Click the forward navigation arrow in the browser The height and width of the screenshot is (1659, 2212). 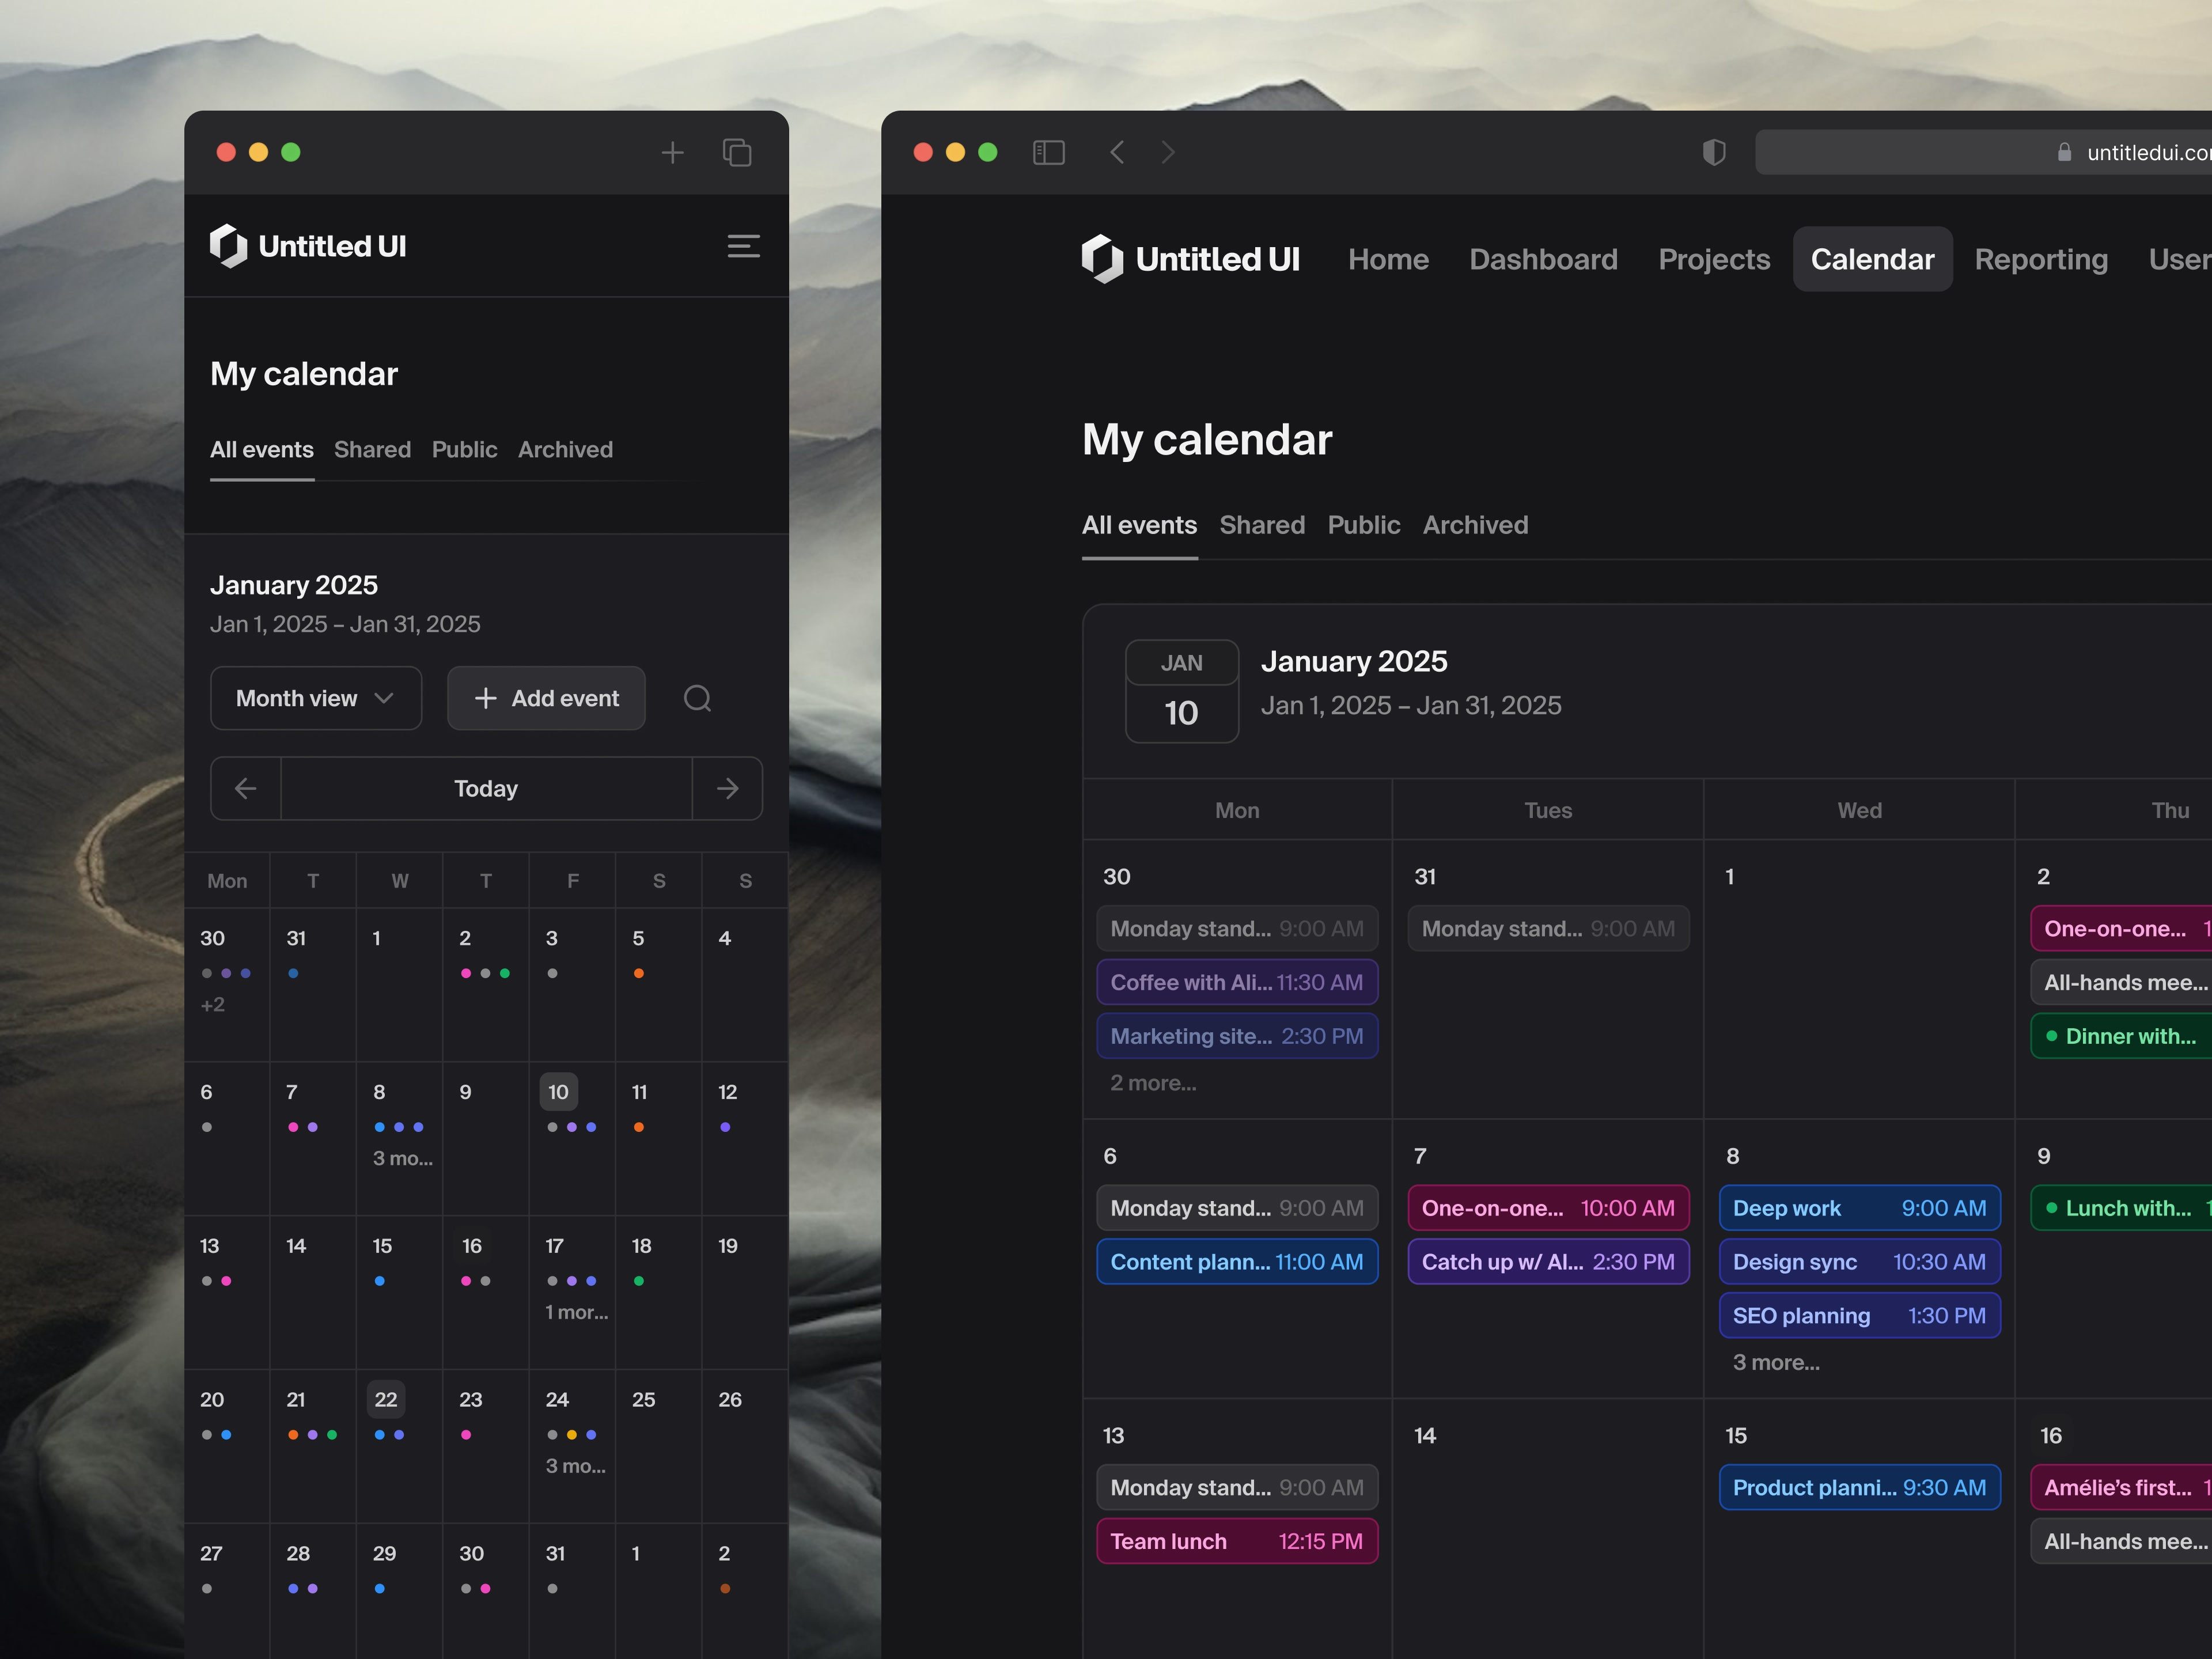pyautogui.click(x=1167, y=152)
